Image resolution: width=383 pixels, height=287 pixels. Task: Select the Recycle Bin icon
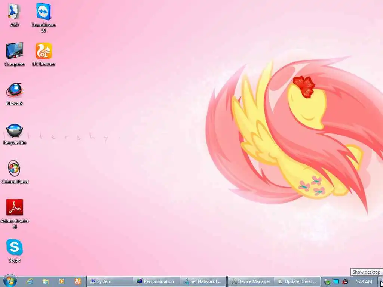(15, 134)
